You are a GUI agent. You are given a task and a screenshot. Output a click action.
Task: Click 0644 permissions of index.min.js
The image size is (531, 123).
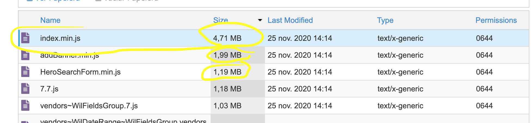pyautogui.click(x=484, y=38)
